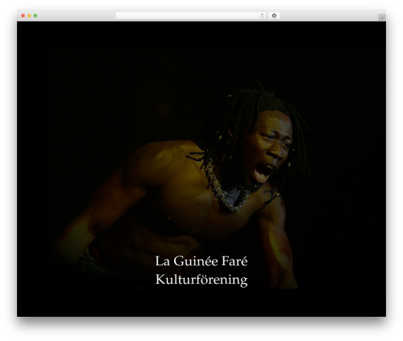Viewport: 403px width, 341px height.
Task: Click the "La Guinée Faré" title text
Action: coord(201,261)
